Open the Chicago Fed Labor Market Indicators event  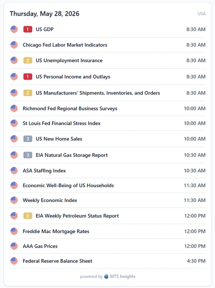pyautogui.click(x=65, y=45)
